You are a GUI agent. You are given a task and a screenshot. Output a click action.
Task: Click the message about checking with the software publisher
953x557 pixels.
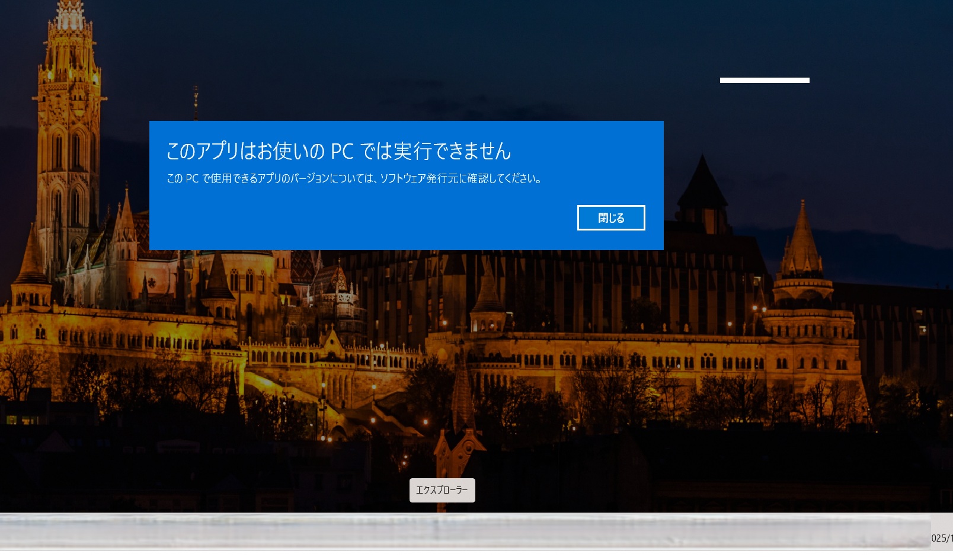354,178
